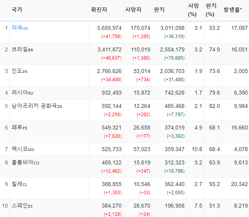
Task: Click India deaths increase (+734)
Action: point(144,80)
